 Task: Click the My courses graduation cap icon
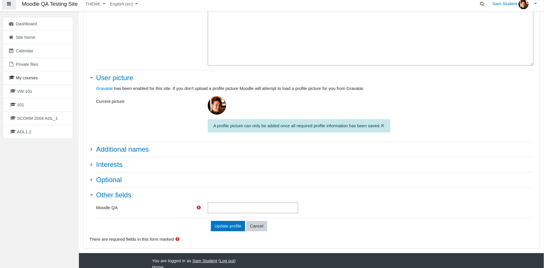click(11, 78)
